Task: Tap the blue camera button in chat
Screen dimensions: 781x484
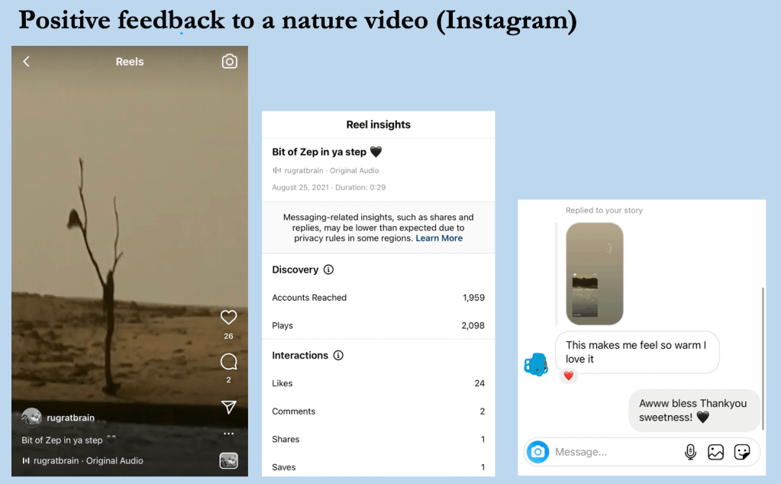Action: coord(537,452)
